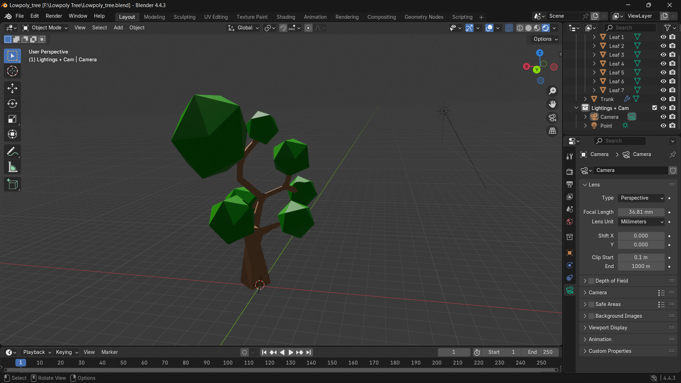Viewport: 681px width, 383px height.
Task: Activate the Move tool
Action: [x=12, y=88]
